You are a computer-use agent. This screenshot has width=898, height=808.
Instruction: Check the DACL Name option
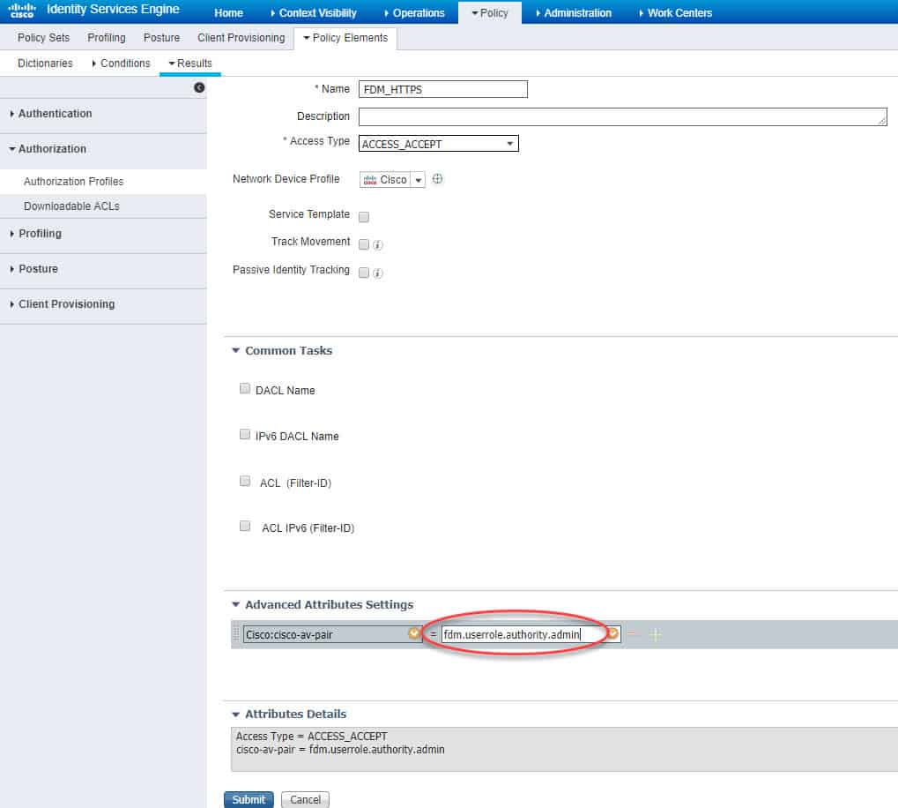coord(244,388)
